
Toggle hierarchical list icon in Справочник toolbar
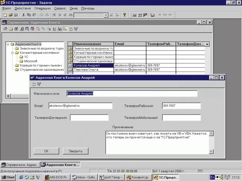click(65, 29)
